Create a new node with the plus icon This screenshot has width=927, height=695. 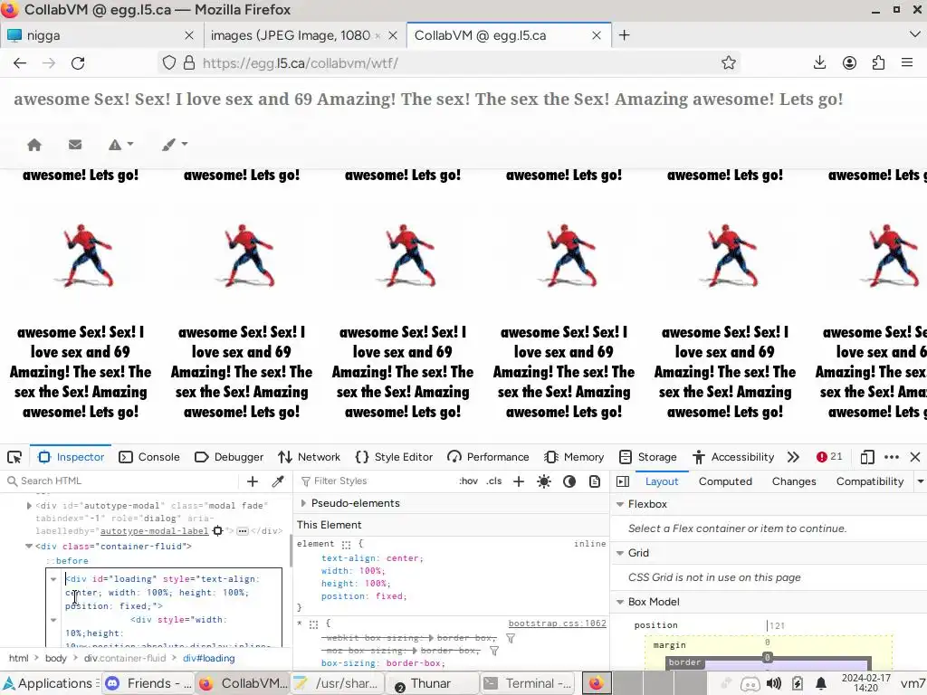[253, 481]
